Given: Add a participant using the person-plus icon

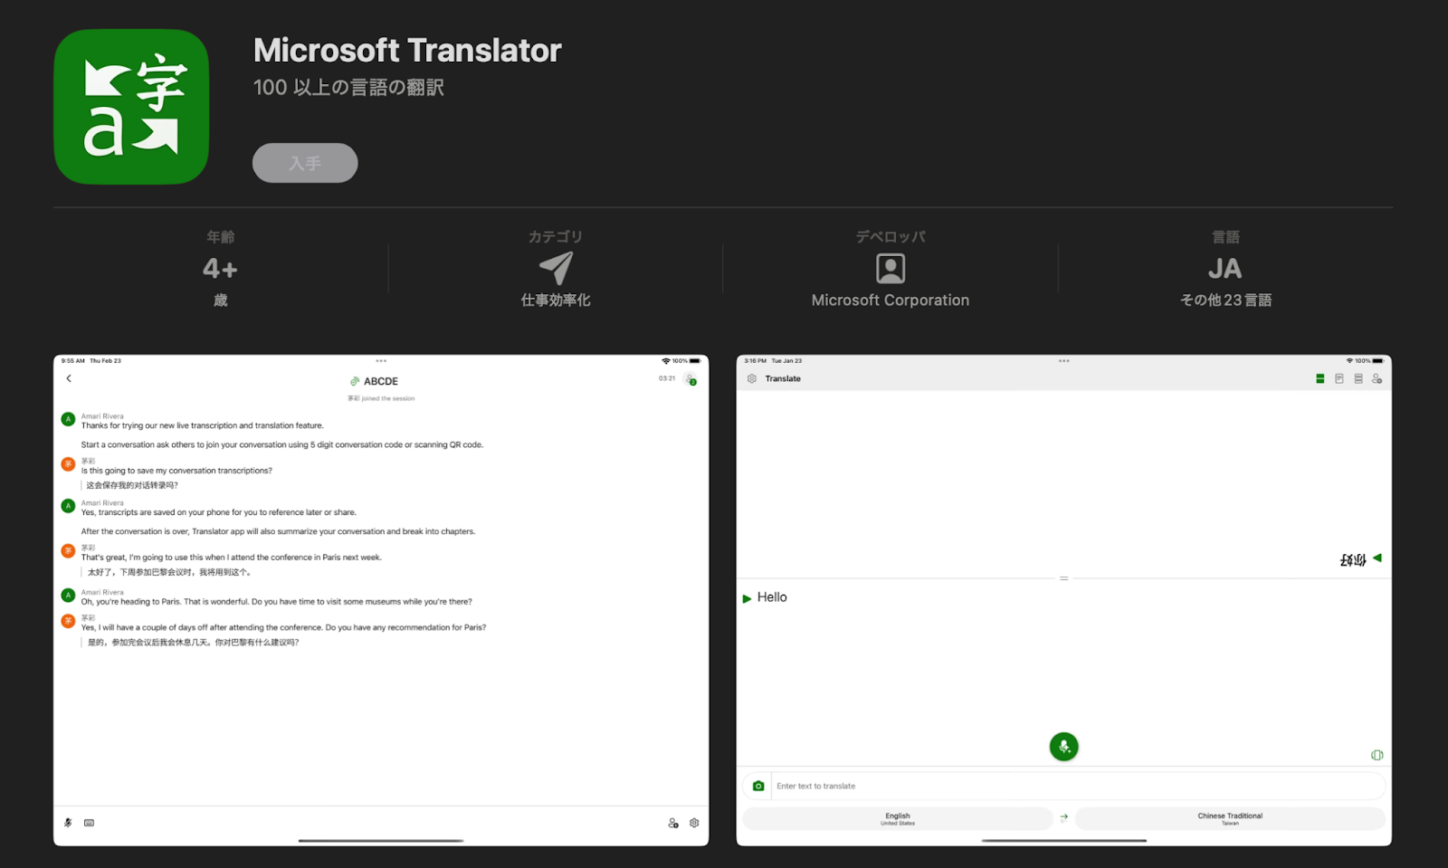Looking at the screenshot, I should 1378,378.
